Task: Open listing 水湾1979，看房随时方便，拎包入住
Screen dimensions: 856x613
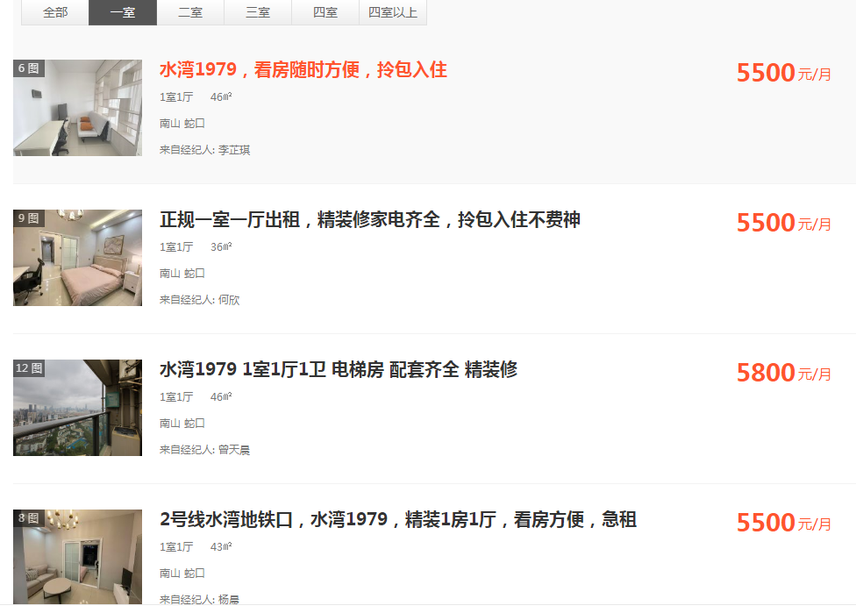Action: click(303, 70)
